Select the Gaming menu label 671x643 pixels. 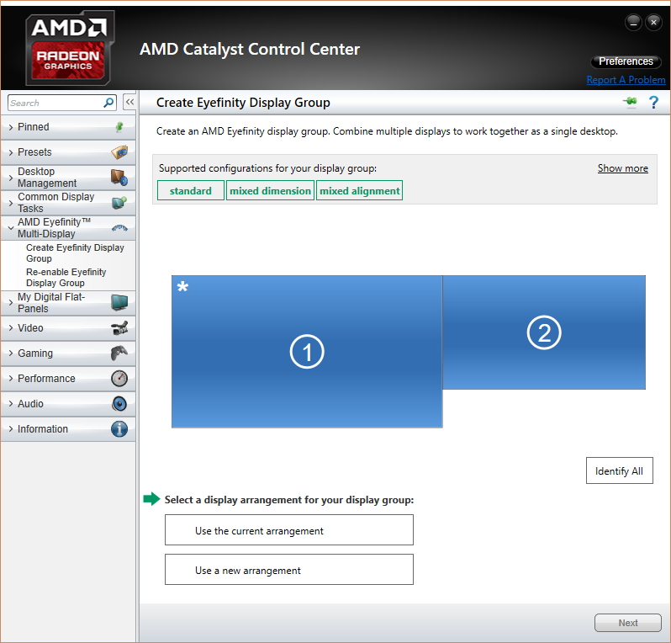coord(35,353)
